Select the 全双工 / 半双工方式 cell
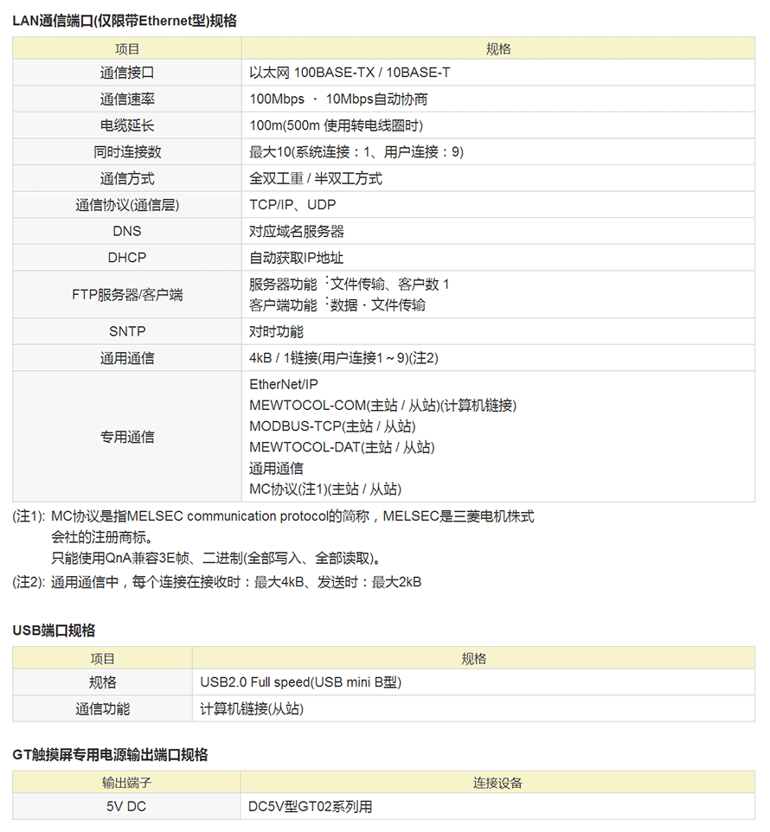770x832 pixels. tap(316, 178)
